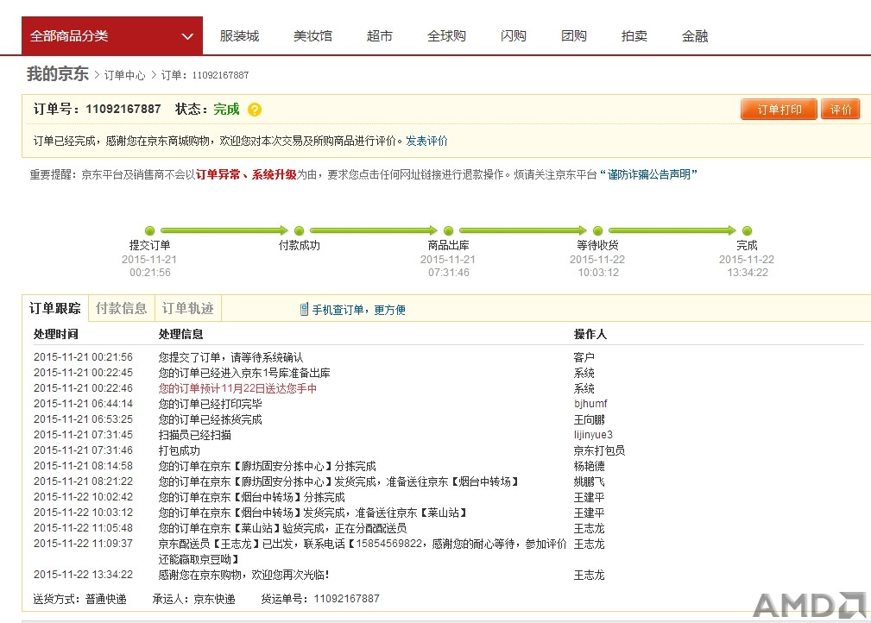Click the 等待收货 progress step dot
This screenshot has height=623, width=871.
pos(597,230)
